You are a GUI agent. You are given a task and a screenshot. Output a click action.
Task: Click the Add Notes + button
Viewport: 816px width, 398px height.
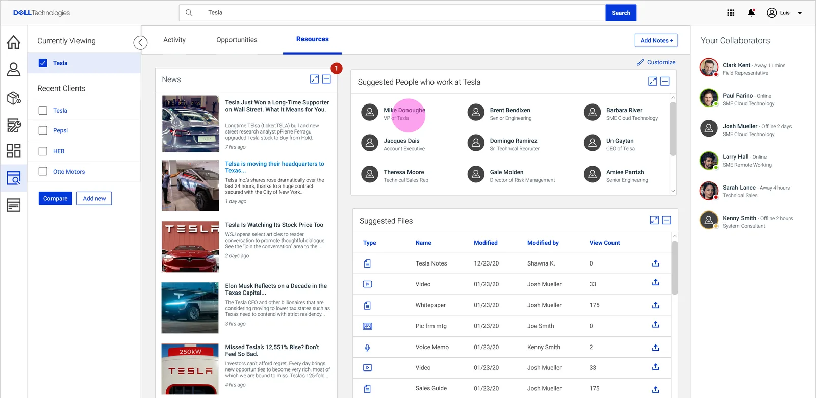(656, 40)
